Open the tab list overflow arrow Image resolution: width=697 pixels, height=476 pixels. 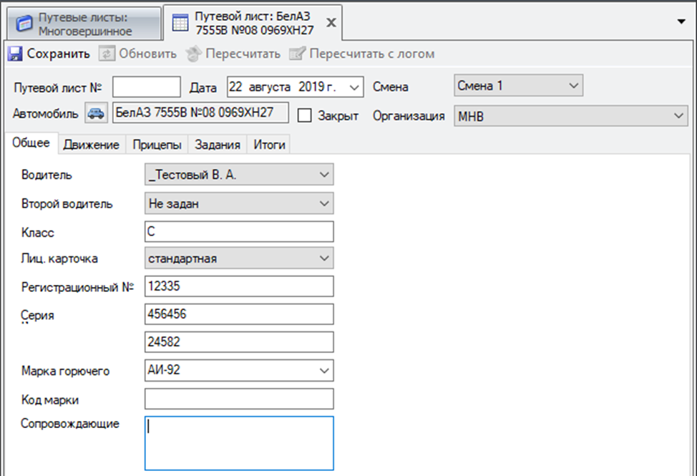coord(682,21)
